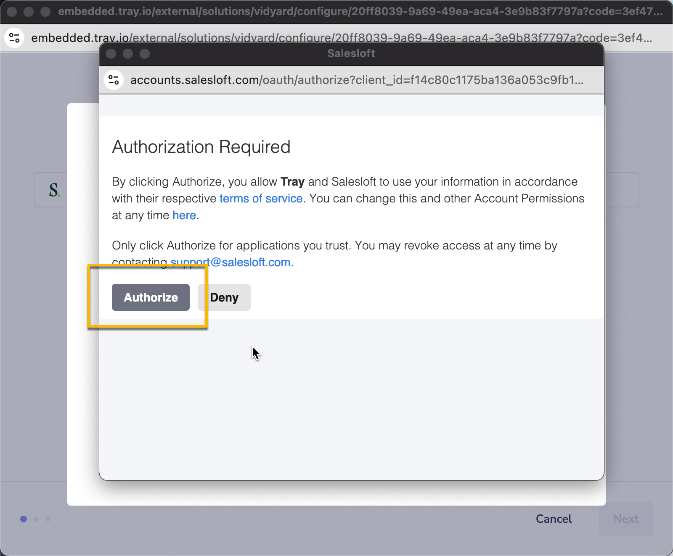The height and width of the screenshot is (556, 673).
Task: Zoom the Salesloft popup window
Action: pos(145,54)
